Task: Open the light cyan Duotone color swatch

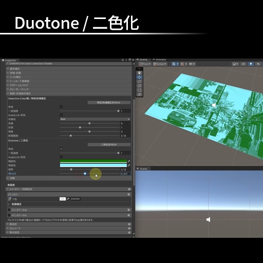Action: (x=93, y=165)
